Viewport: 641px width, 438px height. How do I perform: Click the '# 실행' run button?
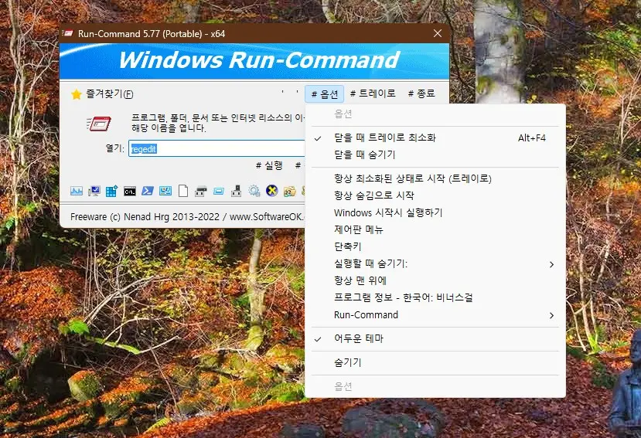(x=269, y=165)
